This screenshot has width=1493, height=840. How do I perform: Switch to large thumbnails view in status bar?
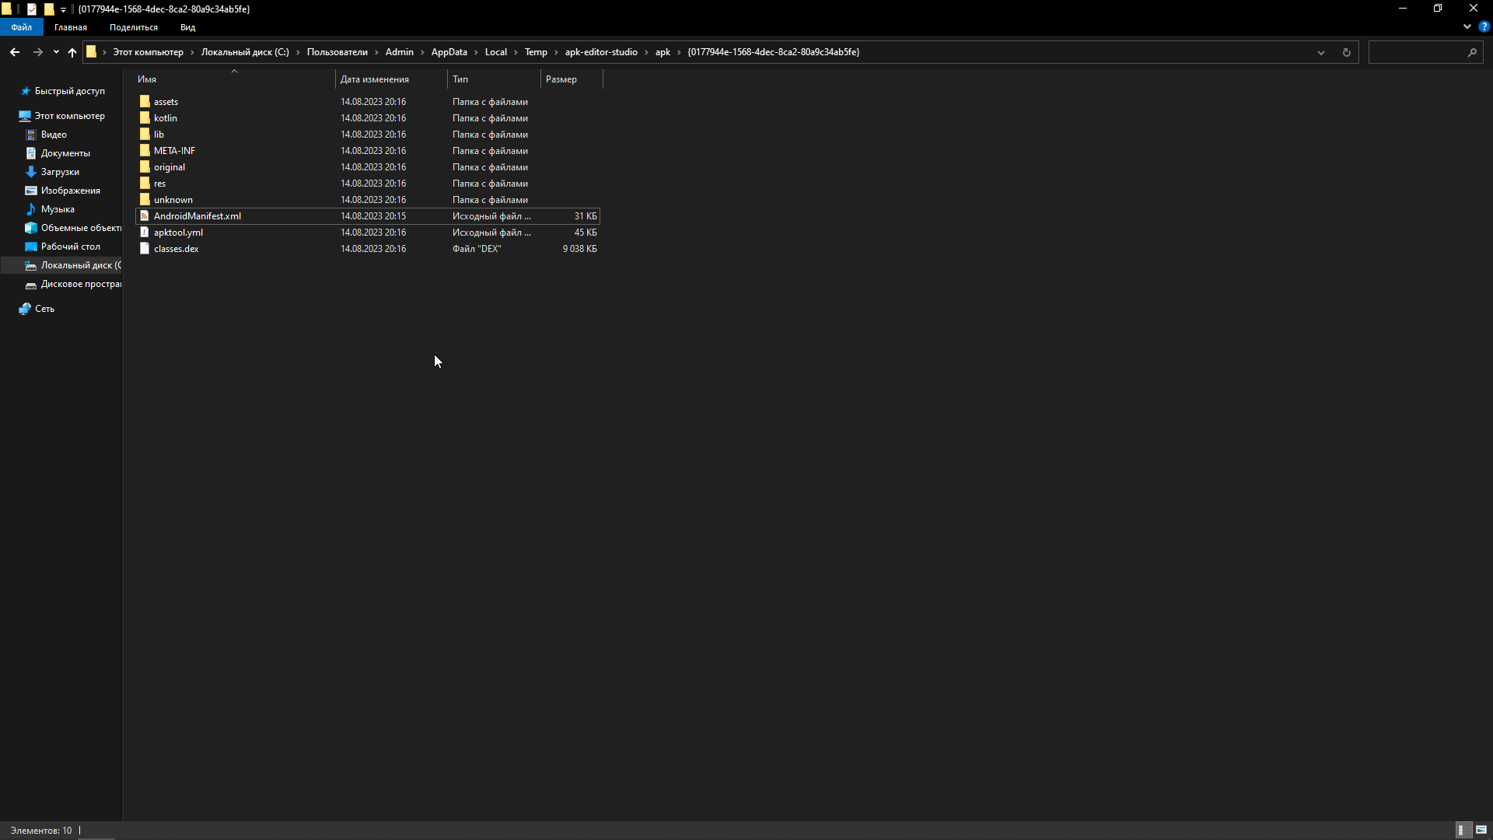[1481, 830]
